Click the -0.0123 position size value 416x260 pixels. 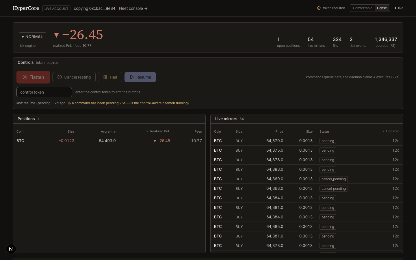click(66, 141)
